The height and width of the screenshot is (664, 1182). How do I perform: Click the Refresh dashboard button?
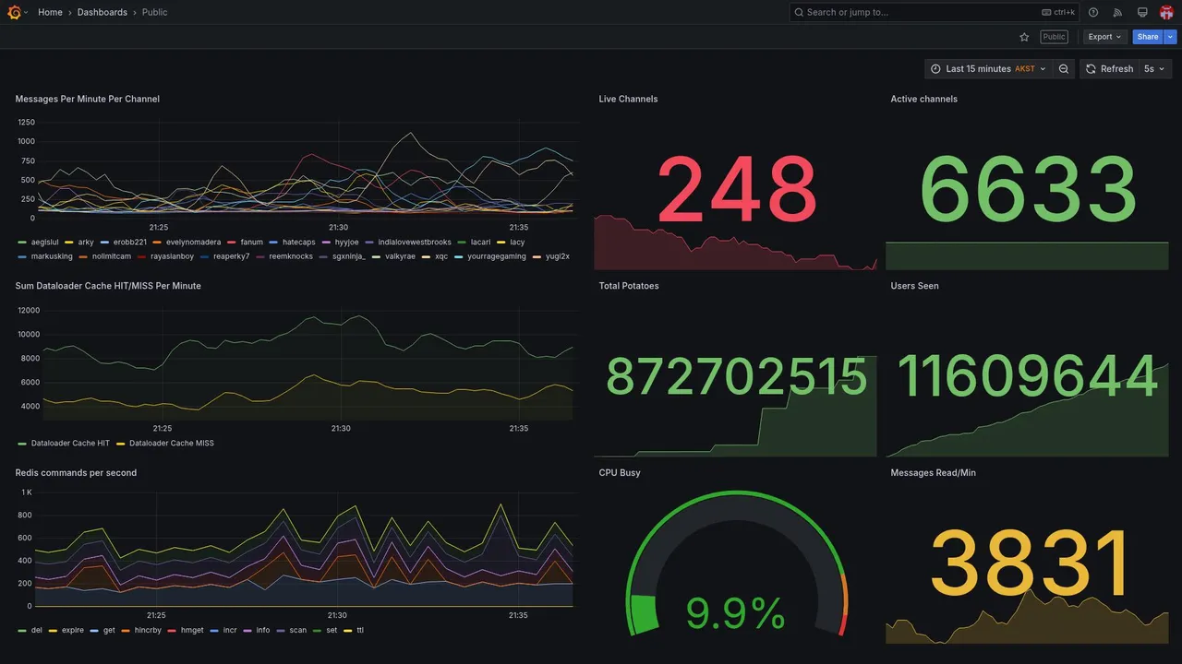[x=1109, y=69]
